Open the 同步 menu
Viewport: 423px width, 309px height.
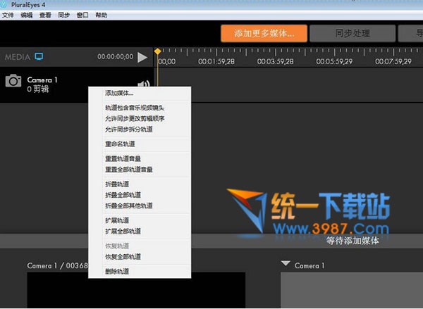point(63,15)
